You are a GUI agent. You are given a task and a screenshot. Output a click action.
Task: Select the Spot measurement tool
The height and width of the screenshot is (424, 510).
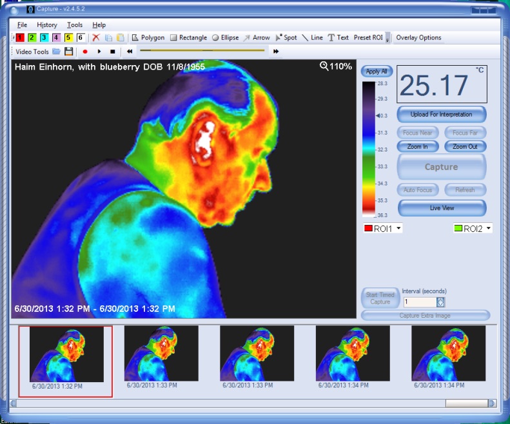[286, 38]
